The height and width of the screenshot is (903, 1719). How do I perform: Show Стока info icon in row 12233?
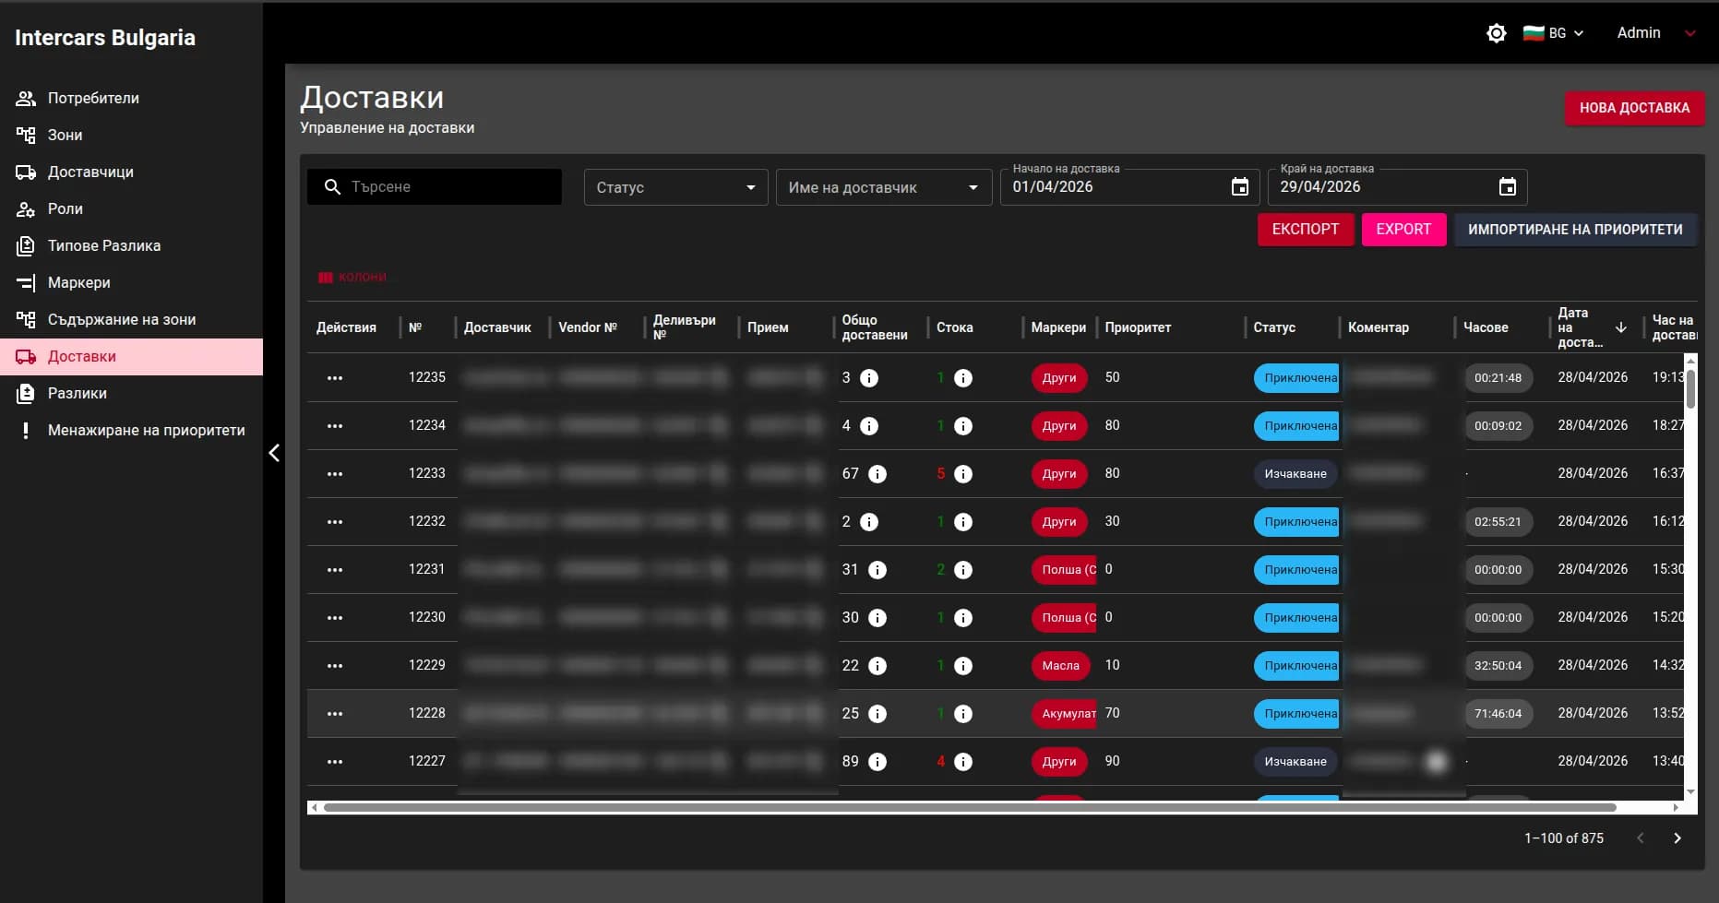[x=963, y=474]
